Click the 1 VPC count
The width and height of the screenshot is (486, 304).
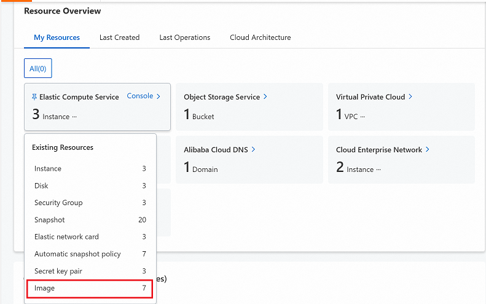347,115
